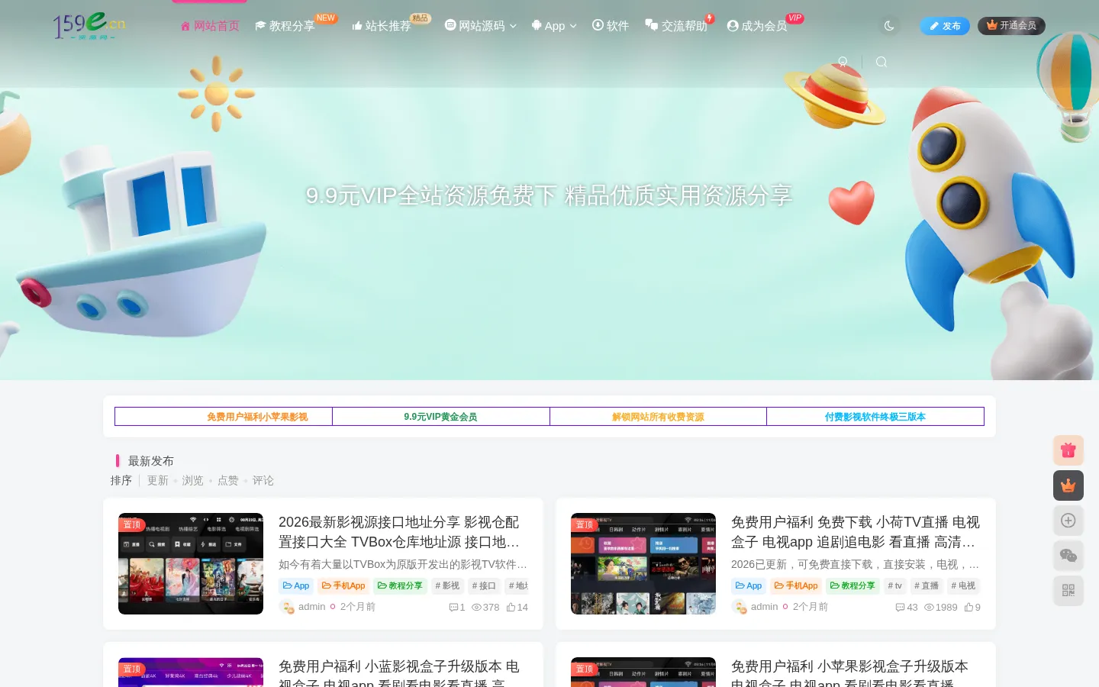
Task: Open the 成为会员 menu item
Action: 757,26
